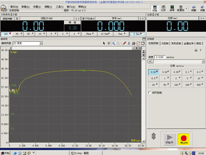Click the 数据板 (data board) toolbar button
Viewport: 206px width, 155px height.
click(x=181, y=8)
